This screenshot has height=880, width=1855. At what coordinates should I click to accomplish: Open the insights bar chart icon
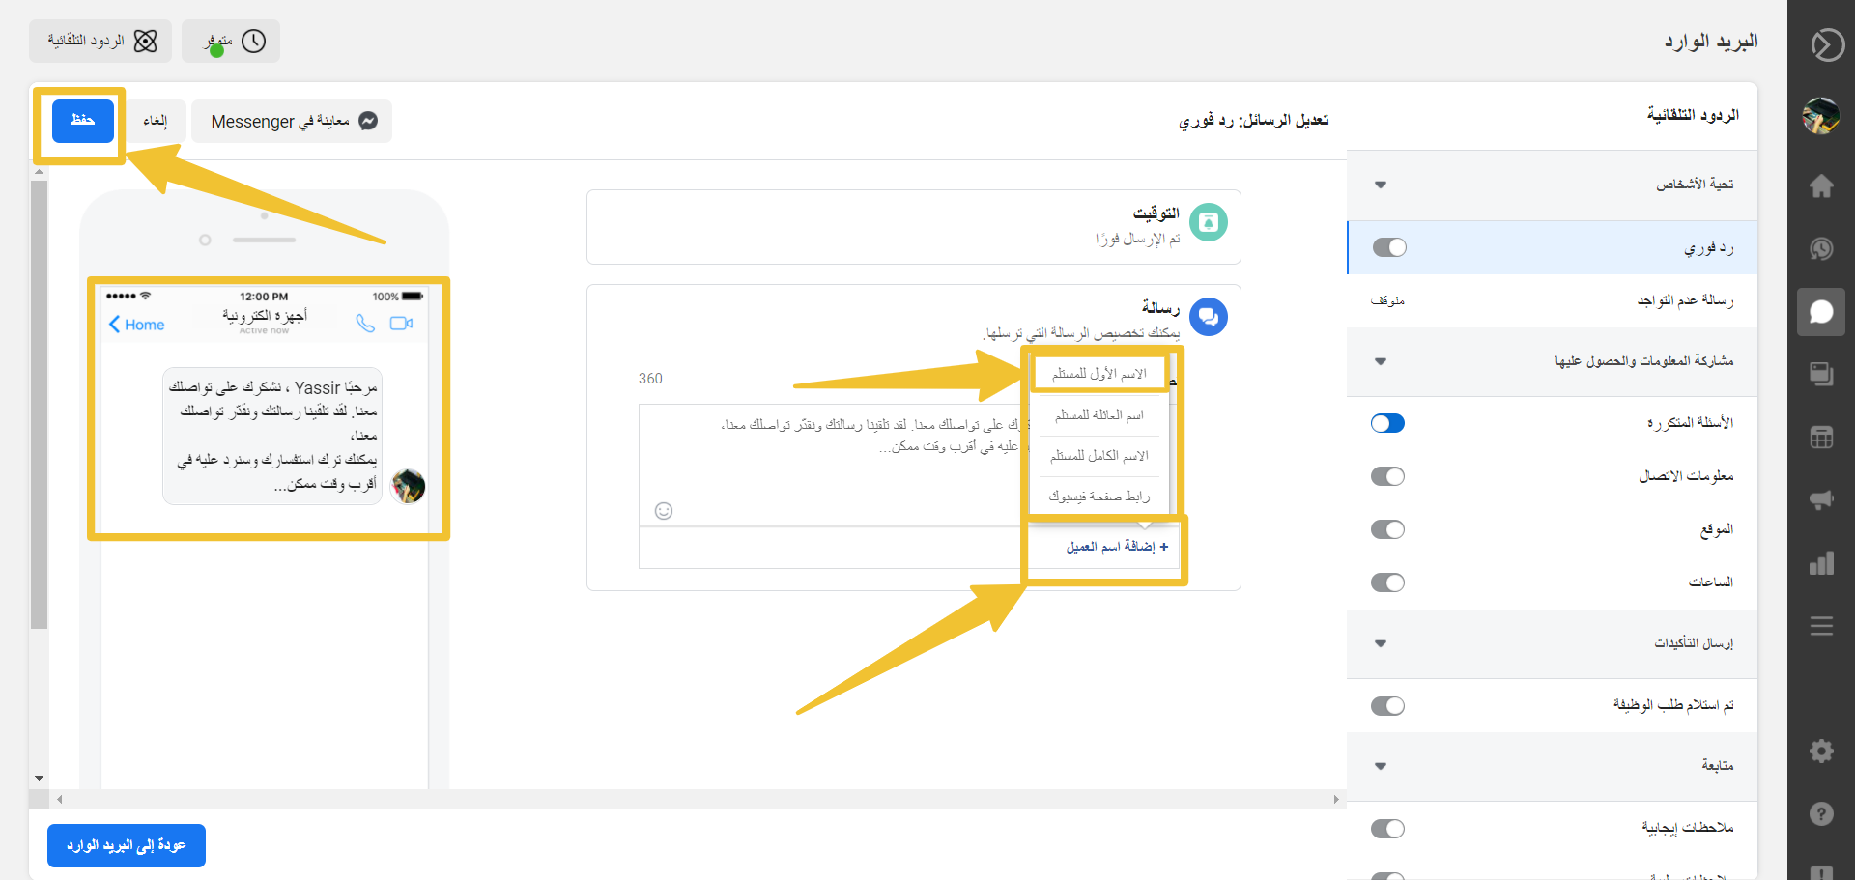click(x=1821, y=563)
